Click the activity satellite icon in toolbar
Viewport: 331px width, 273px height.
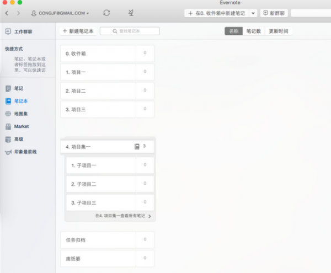click(130, 12)
